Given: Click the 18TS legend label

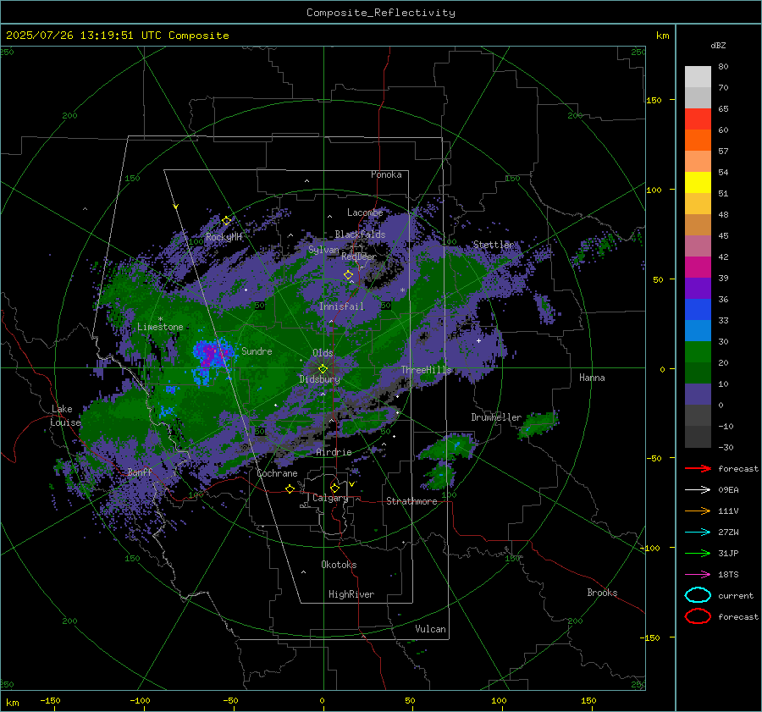Looking at the screenshot, I should point(728,575).
